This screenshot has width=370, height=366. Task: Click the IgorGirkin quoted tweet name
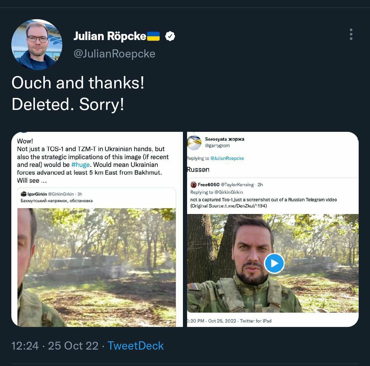click(x=37, y=194)
